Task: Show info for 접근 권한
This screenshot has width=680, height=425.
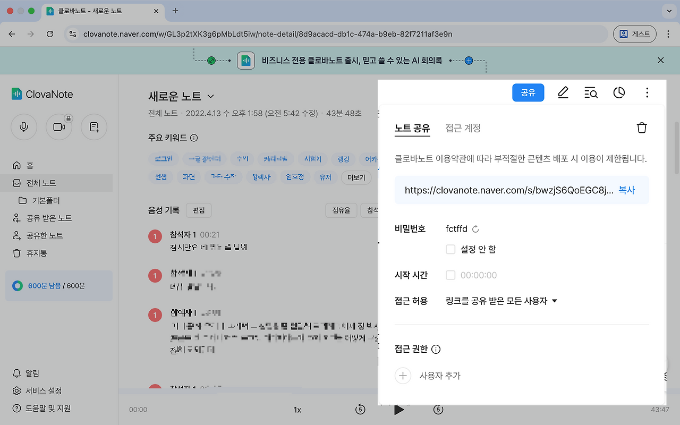Action: click(436, 349)
